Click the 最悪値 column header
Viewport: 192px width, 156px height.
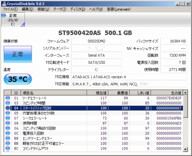coord(119,93)
